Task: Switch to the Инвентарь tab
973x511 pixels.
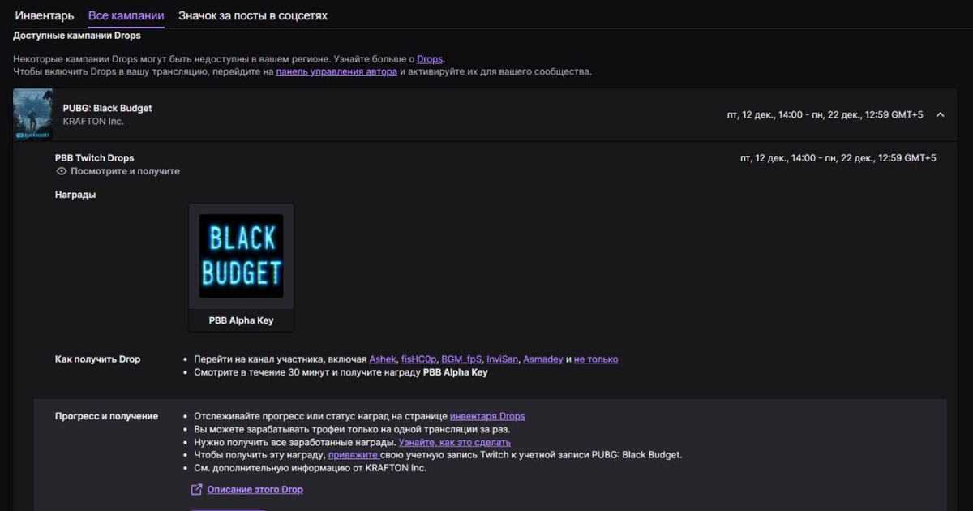Action: pos(45,15)
